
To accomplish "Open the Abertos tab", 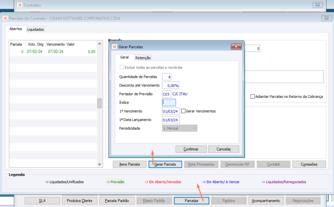I will 15,29.
